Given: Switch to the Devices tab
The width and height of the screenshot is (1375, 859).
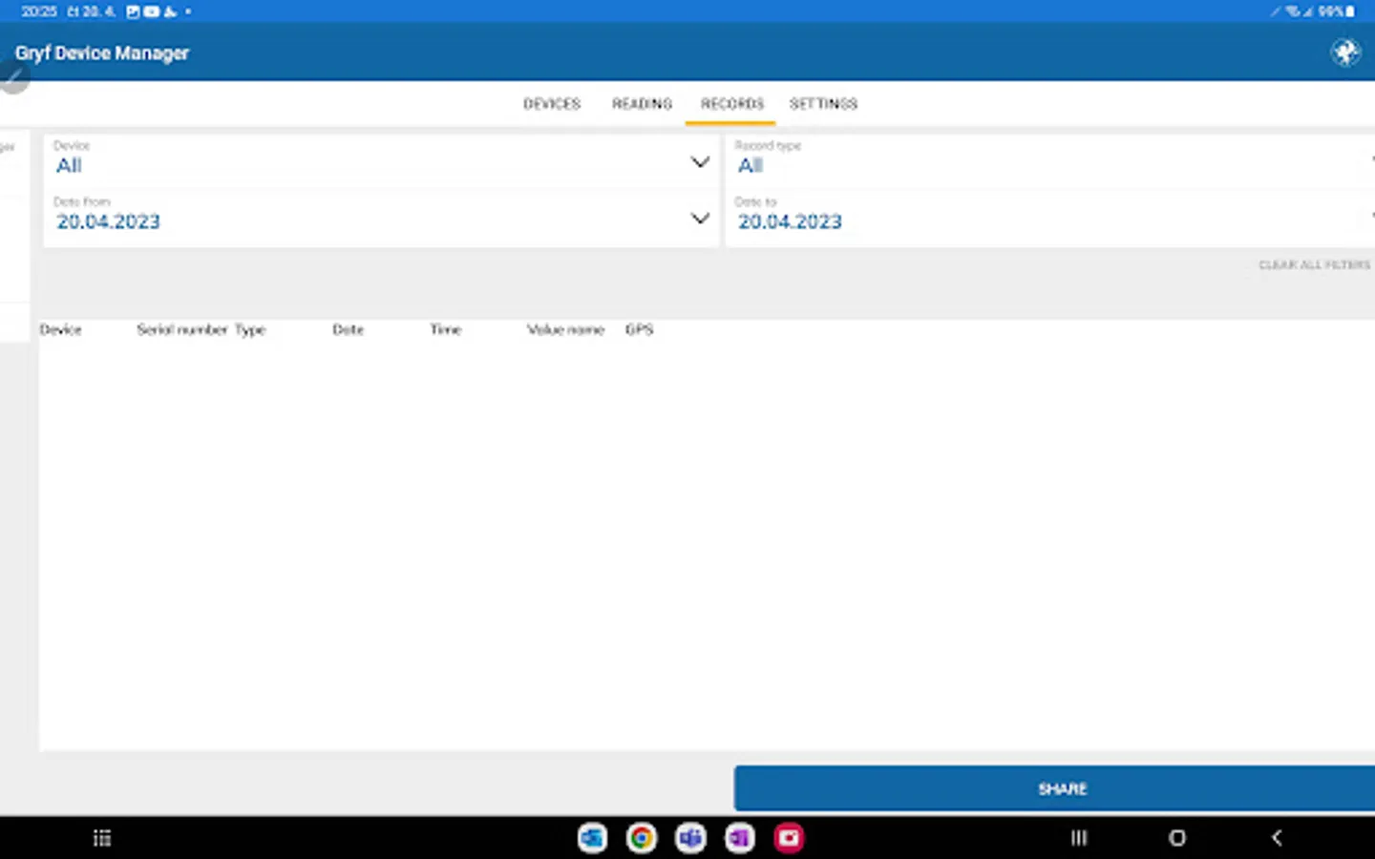Looking at the screenshot, I should 552,103.
